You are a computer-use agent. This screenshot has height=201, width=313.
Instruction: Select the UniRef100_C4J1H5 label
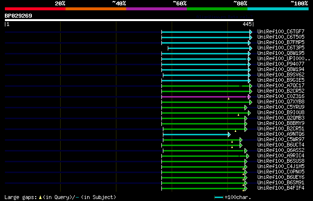point(281,167)
